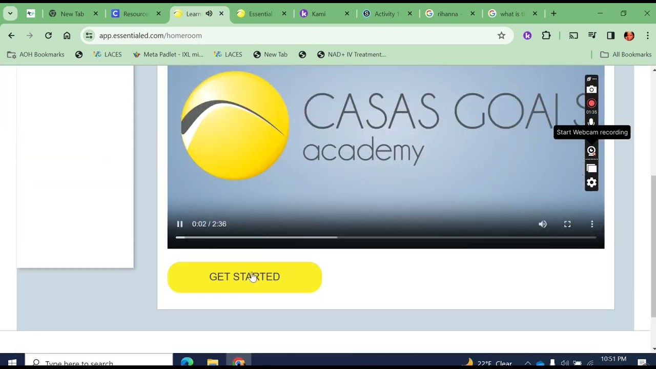Screen dimensions: 656x369
Task: Close the Learn tab
Action: (x=221, y=14)
